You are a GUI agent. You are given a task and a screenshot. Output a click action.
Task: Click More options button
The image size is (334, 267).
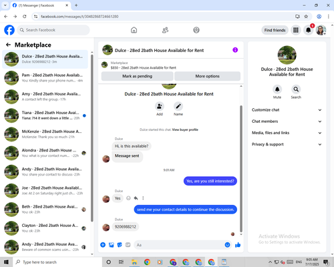pyautogui.click(x=207, y=76)
